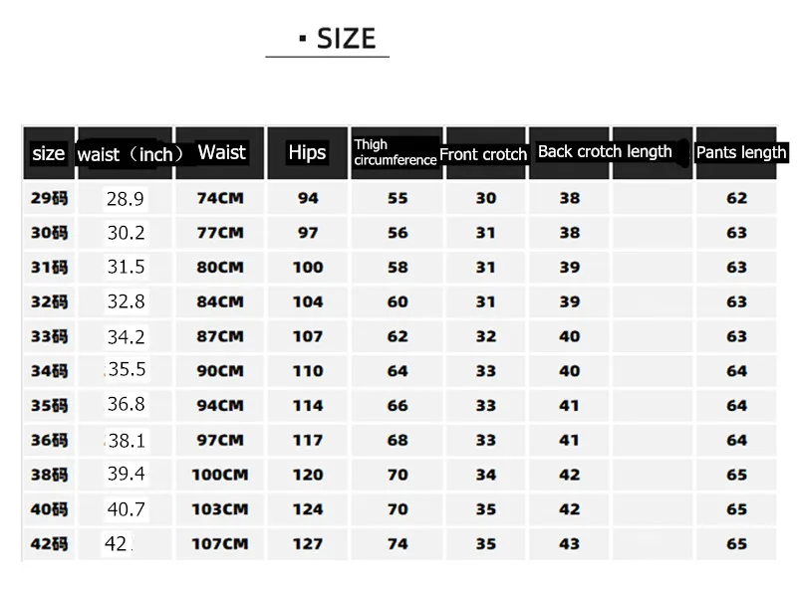Image resolution: width=797 pixels, height=590 pixels.
Task: Click the 28.9 waist inch value
Action: click(x=126, y=199)
